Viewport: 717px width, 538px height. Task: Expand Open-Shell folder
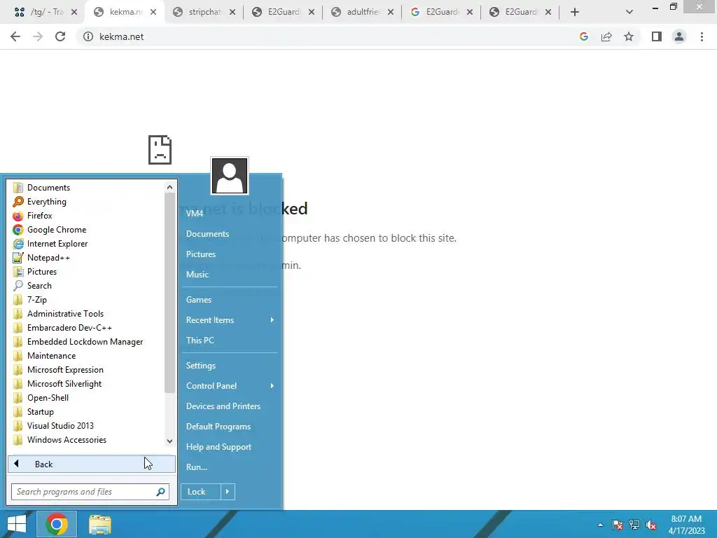[x=48, y=398]
